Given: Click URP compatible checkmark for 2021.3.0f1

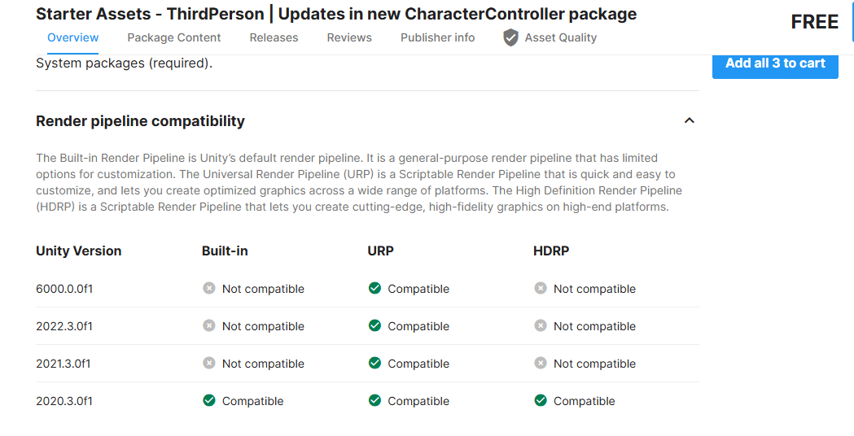Looking at the screenshot, I should pos(374,364).
